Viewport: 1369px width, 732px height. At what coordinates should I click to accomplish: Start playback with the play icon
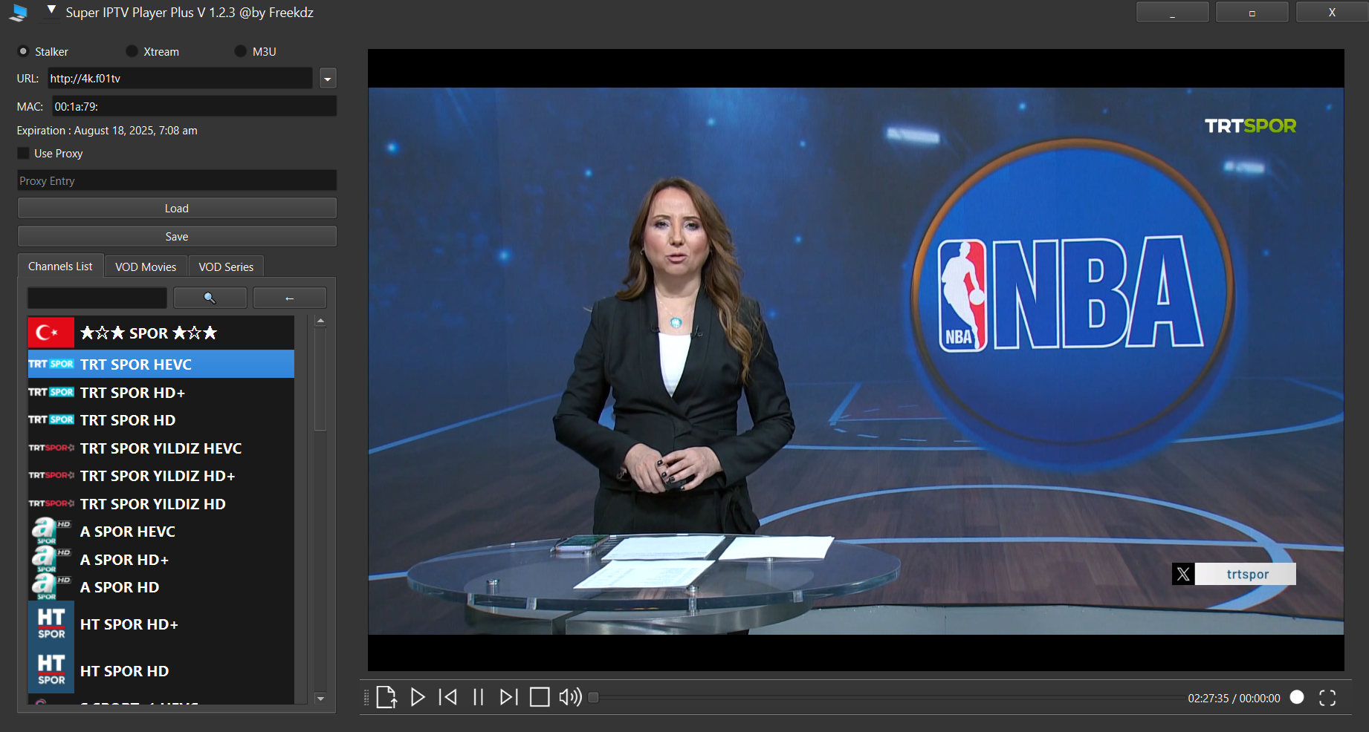pos(418,697)
